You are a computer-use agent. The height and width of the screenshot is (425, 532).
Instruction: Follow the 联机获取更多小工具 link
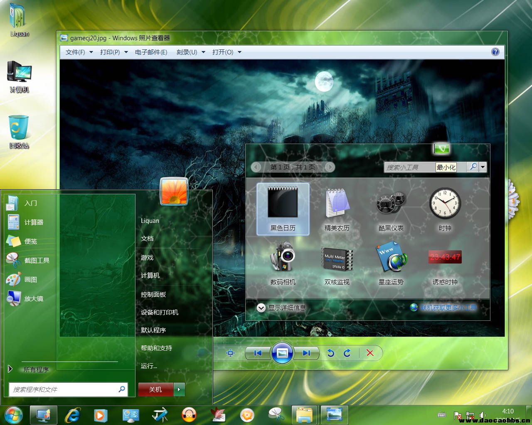click(x=448, y=308)
